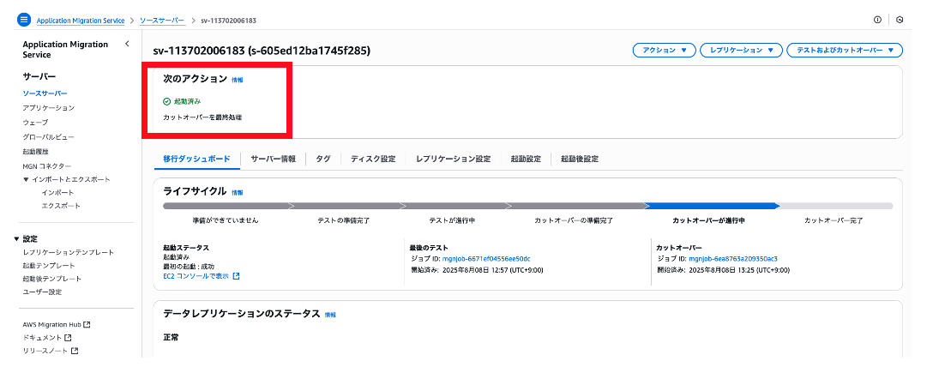The image size is (927, 373).
Task: Open 起動後テンプレート settings link
Action: coord(52,279)
